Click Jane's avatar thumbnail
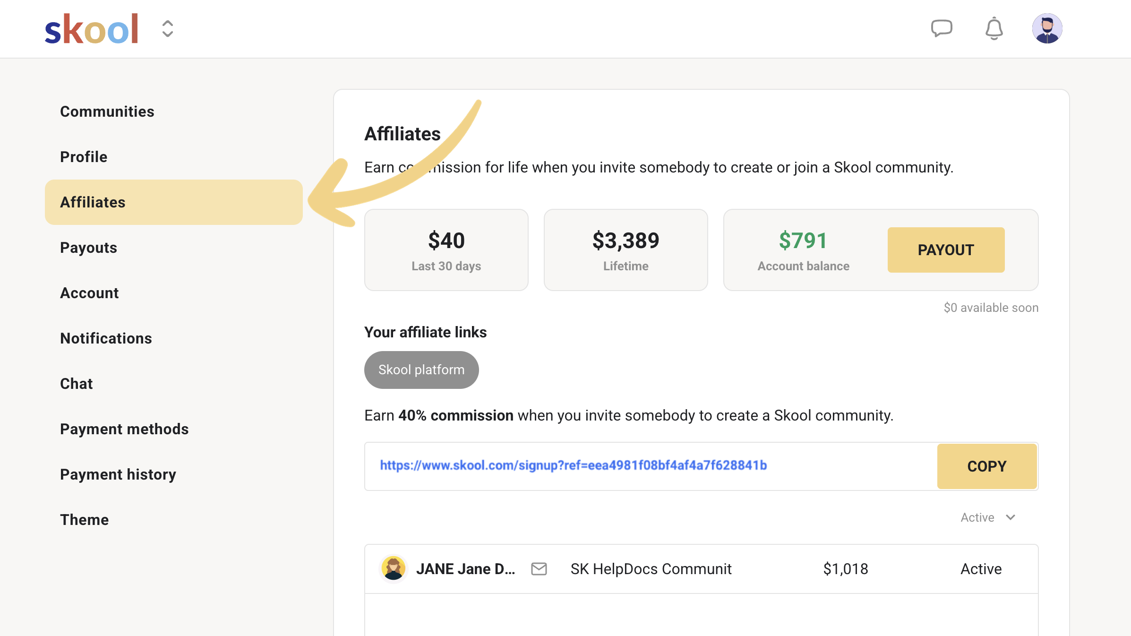 (393, 568)
